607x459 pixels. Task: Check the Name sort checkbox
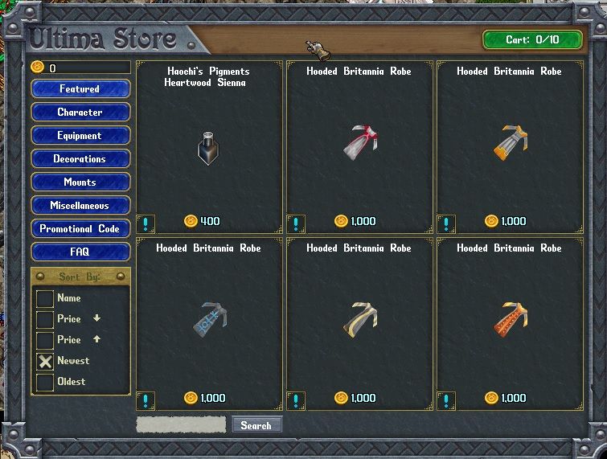pyautogui.click(x=45, y=298)
